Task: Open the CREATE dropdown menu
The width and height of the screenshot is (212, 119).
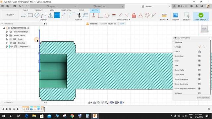Action: (x=43, y=20)
